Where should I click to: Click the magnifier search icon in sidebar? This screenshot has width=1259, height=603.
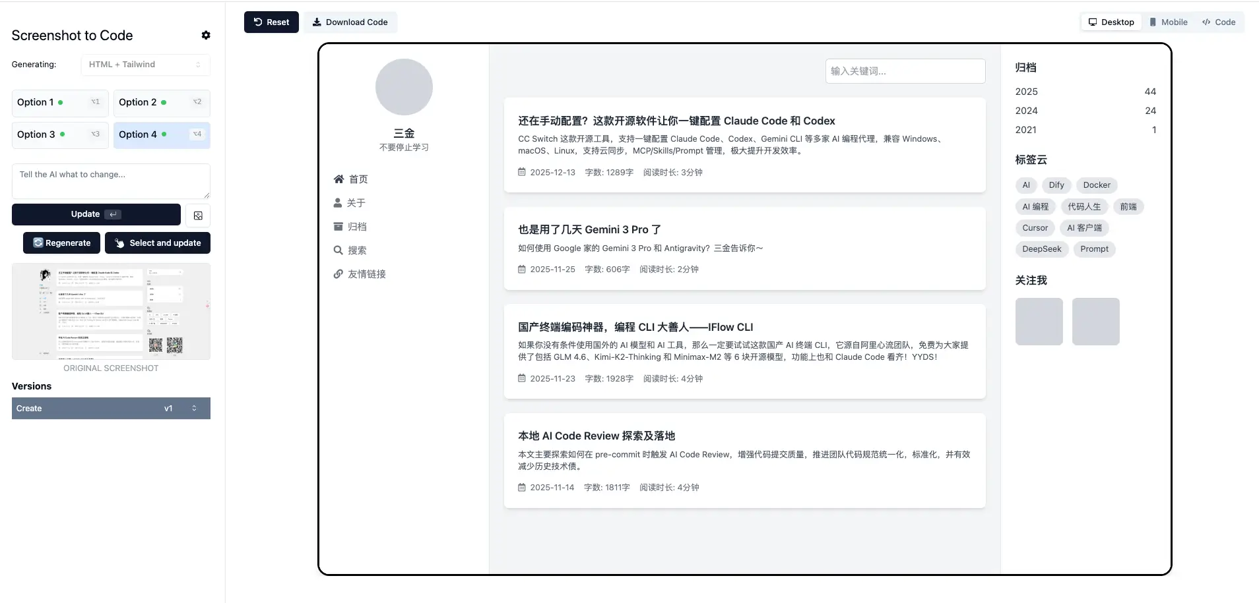[338, 250]
